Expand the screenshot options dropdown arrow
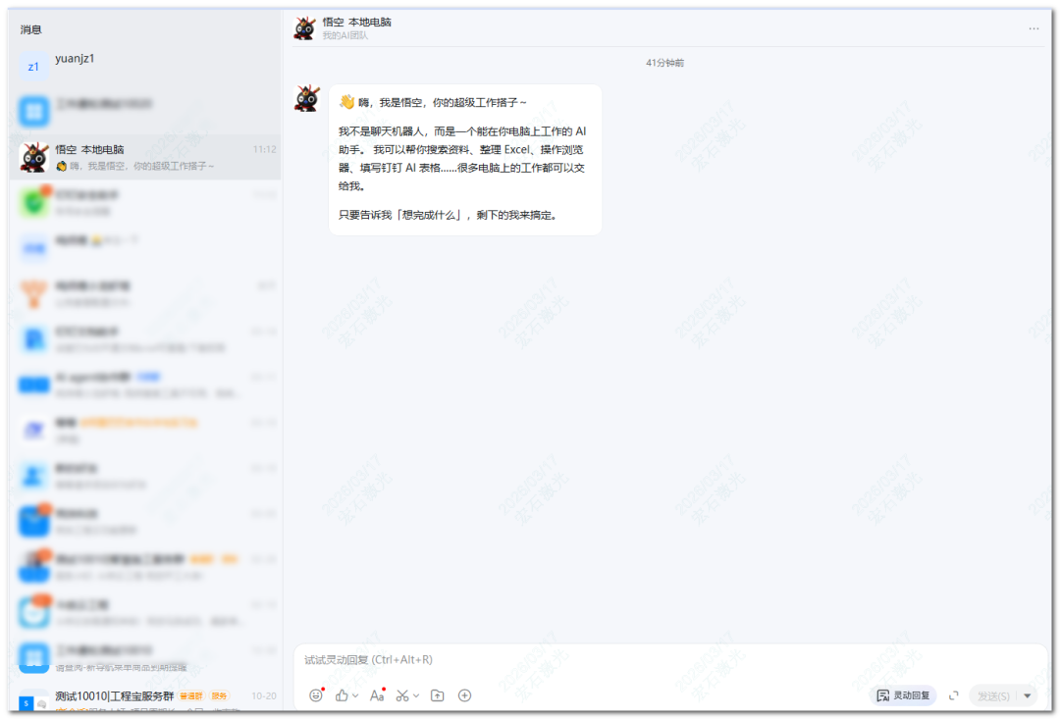The width and height of the screenshot is (1060, 719). (416, 695)
